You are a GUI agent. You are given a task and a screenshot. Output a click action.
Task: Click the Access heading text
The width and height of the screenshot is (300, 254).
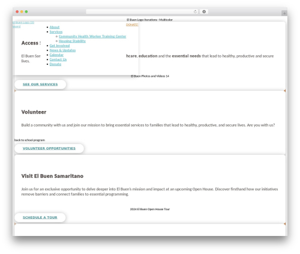(x=31, y=43)
